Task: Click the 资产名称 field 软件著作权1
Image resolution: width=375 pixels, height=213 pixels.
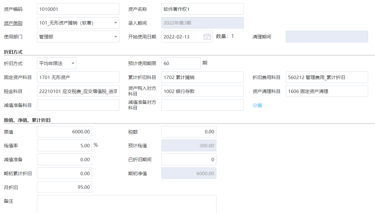Action: [202, 9]
